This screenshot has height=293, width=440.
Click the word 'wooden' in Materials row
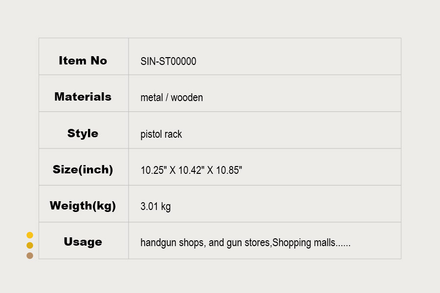click(x=187, y=98)
